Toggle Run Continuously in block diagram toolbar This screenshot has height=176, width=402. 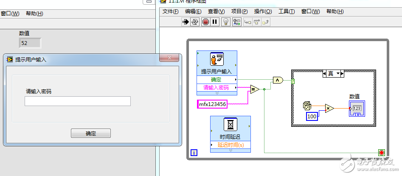coord(194,22)
